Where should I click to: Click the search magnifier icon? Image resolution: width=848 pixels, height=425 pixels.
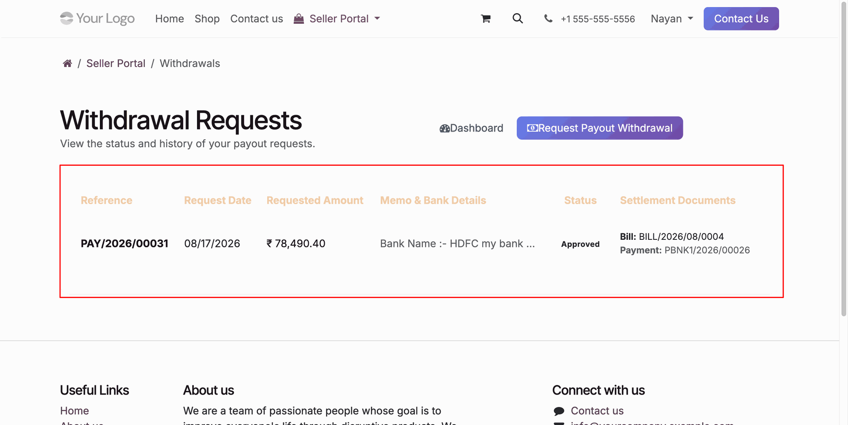coord(518,19)
